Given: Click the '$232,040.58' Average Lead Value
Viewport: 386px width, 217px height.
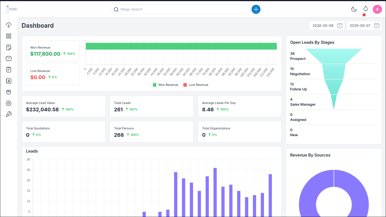Looking at the screenshot, I should 42,109.
